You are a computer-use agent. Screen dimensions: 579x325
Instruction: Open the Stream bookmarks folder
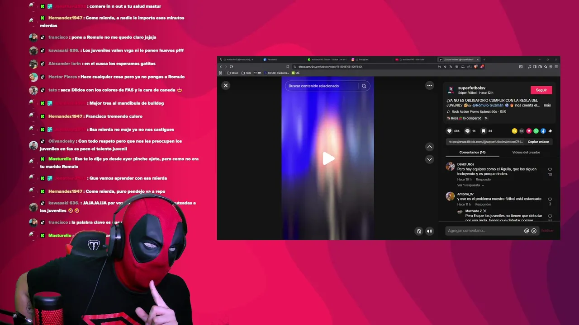coord(232,73)
